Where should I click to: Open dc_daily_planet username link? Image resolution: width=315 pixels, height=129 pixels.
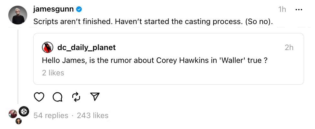tap(86, 47)
